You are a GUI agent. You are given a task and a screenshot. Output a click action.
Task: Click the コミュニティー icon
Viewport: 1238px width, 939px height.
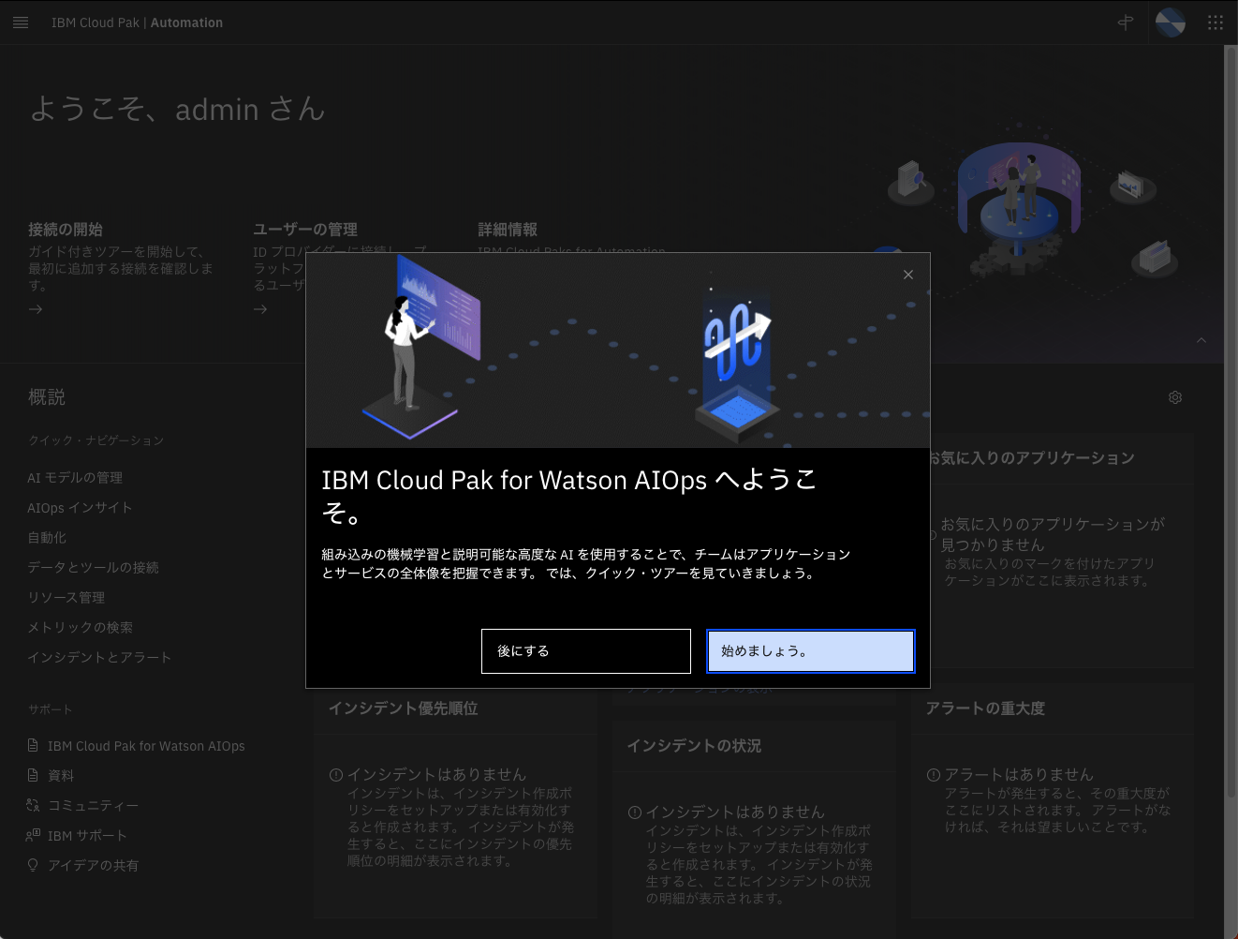[34, 806]
